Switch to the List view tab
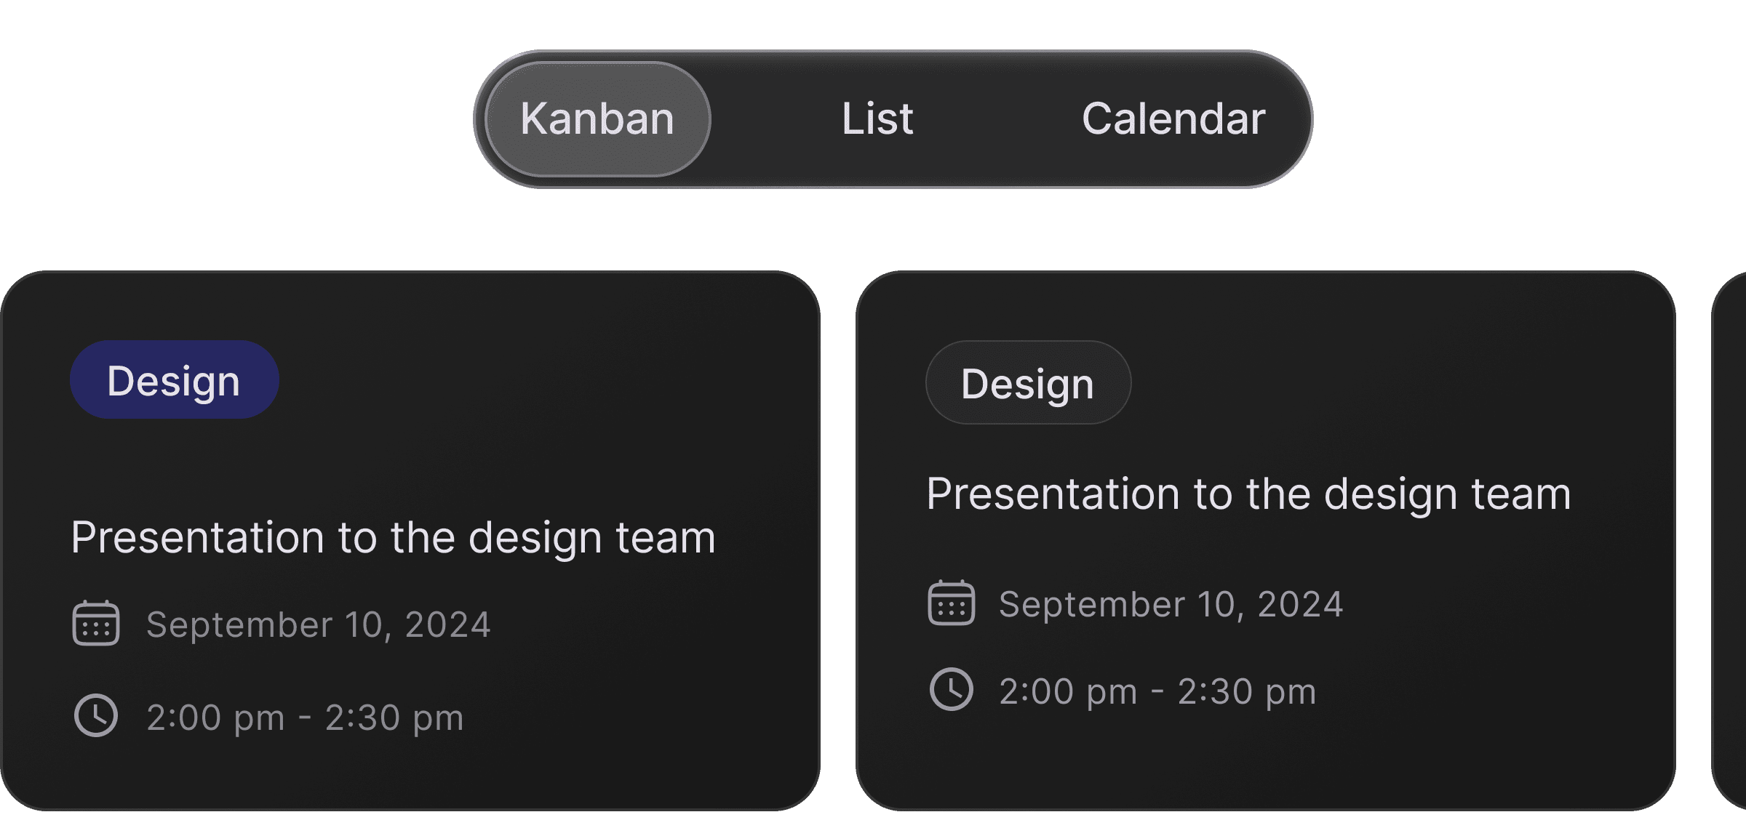Screen dimensions: 1746x820 click(877, 119)
